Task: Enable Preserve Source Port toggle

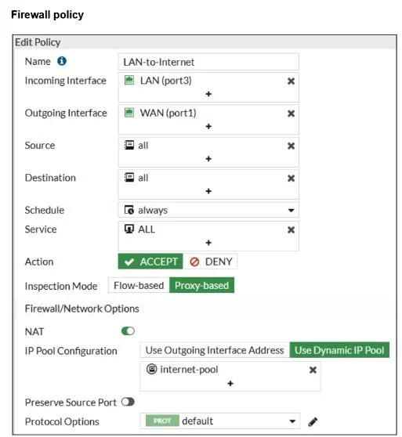Action: pos(128,402)
